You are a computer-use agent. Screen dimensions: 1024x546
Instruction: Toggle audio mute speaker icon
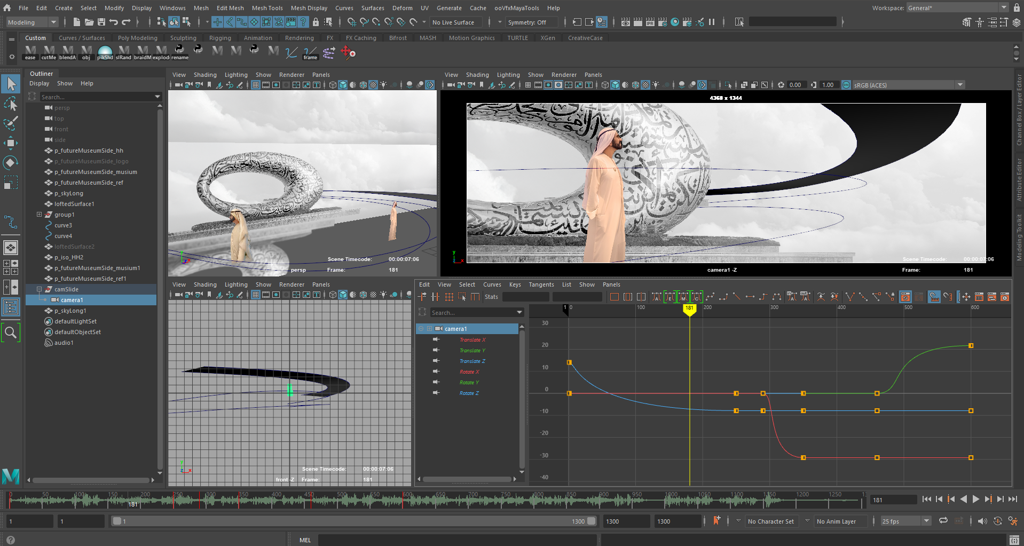(982, 521)
